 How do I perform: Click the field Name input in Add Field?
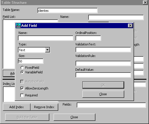[46, 38]
